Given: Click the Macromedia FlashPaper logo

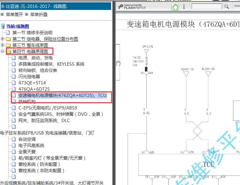Looking at the screenshot, I should click(x=132, y=7).
